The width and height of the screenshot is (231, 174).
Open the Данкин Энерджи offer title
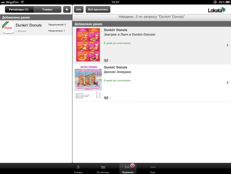tap(118, 72)
